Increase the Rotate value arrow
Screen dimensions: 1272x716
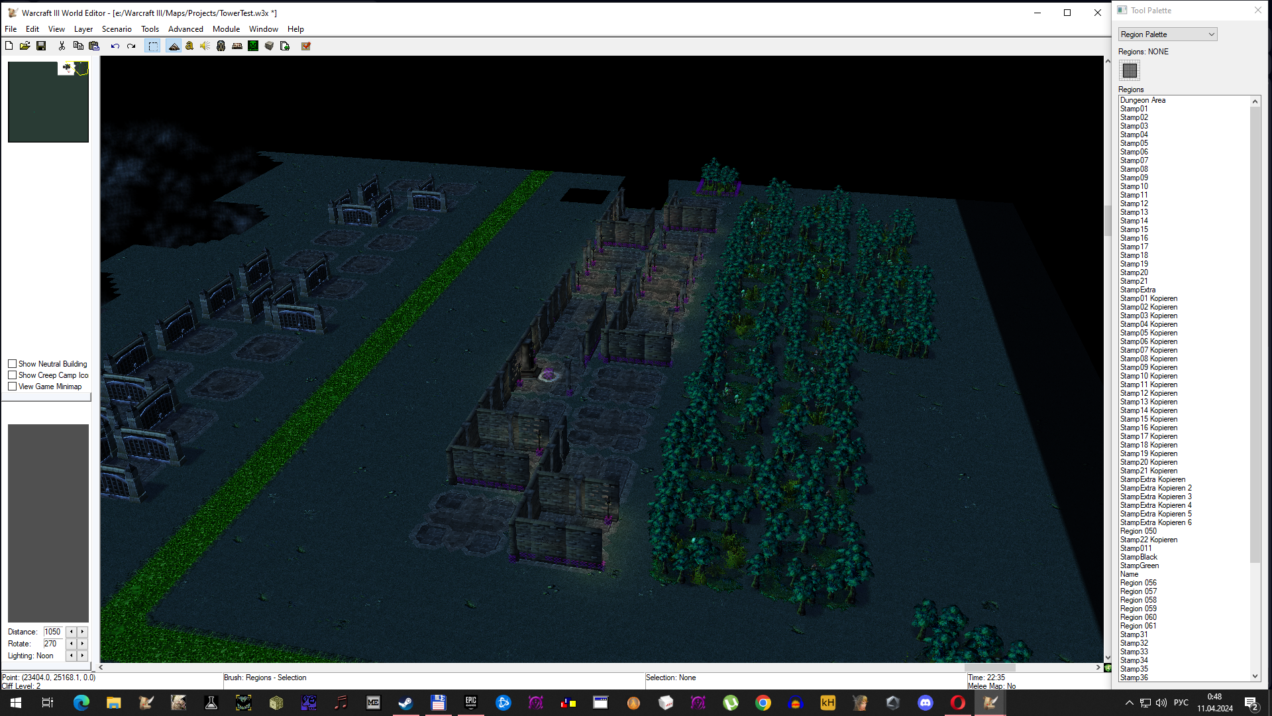pos(82,644)
